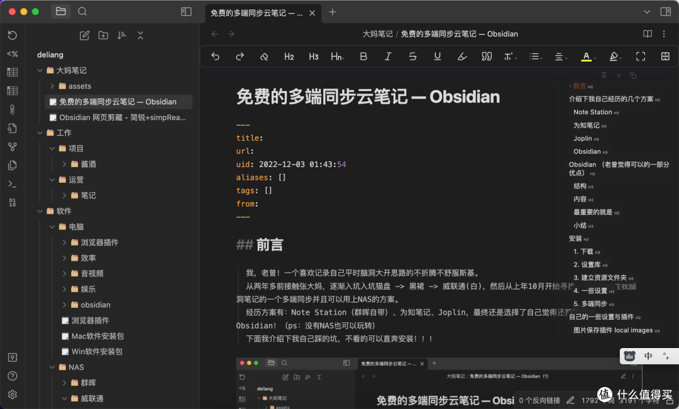Enter fullscreen editing mode
The width and height of the screenshot is (679, 409).
tap(641, 57)
